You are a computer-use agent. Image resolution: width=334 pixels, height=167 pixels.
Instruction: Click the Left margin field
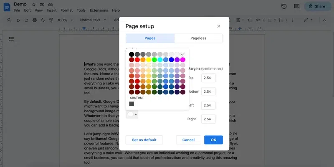(208, 106)
